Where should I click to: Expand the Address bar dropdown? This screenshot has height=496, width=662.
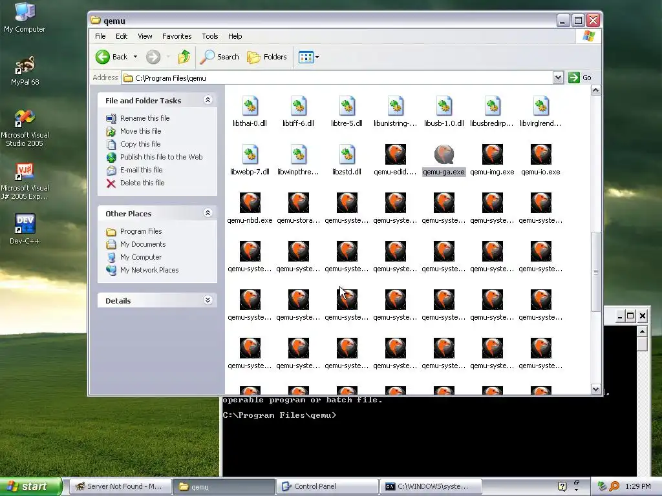(558, 77)
